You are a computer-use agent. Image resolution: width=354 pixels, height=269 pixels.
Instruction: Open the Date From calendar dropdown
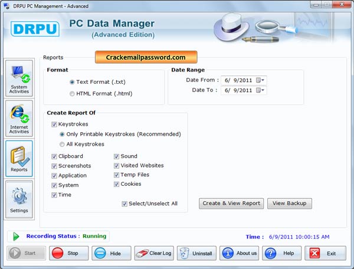click(x=260, y=80)
